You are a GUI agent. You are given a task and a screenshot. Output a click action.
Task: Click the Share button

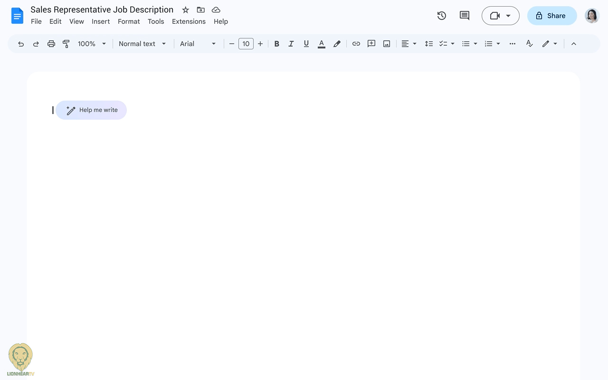(x=551, y=16)
